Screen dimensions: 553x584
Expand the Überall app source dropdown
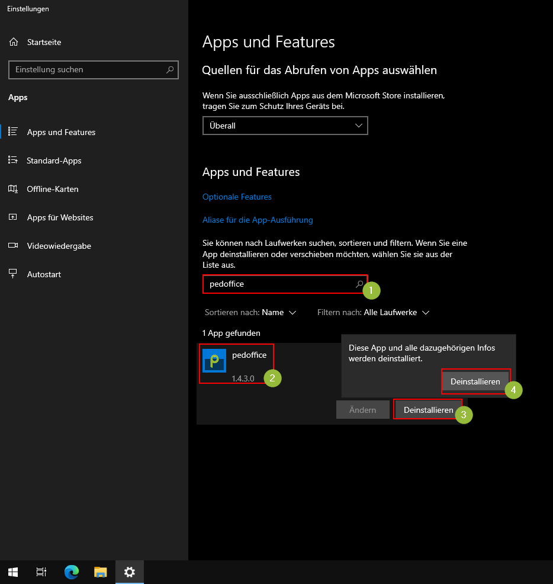click(x=285, y=126)
